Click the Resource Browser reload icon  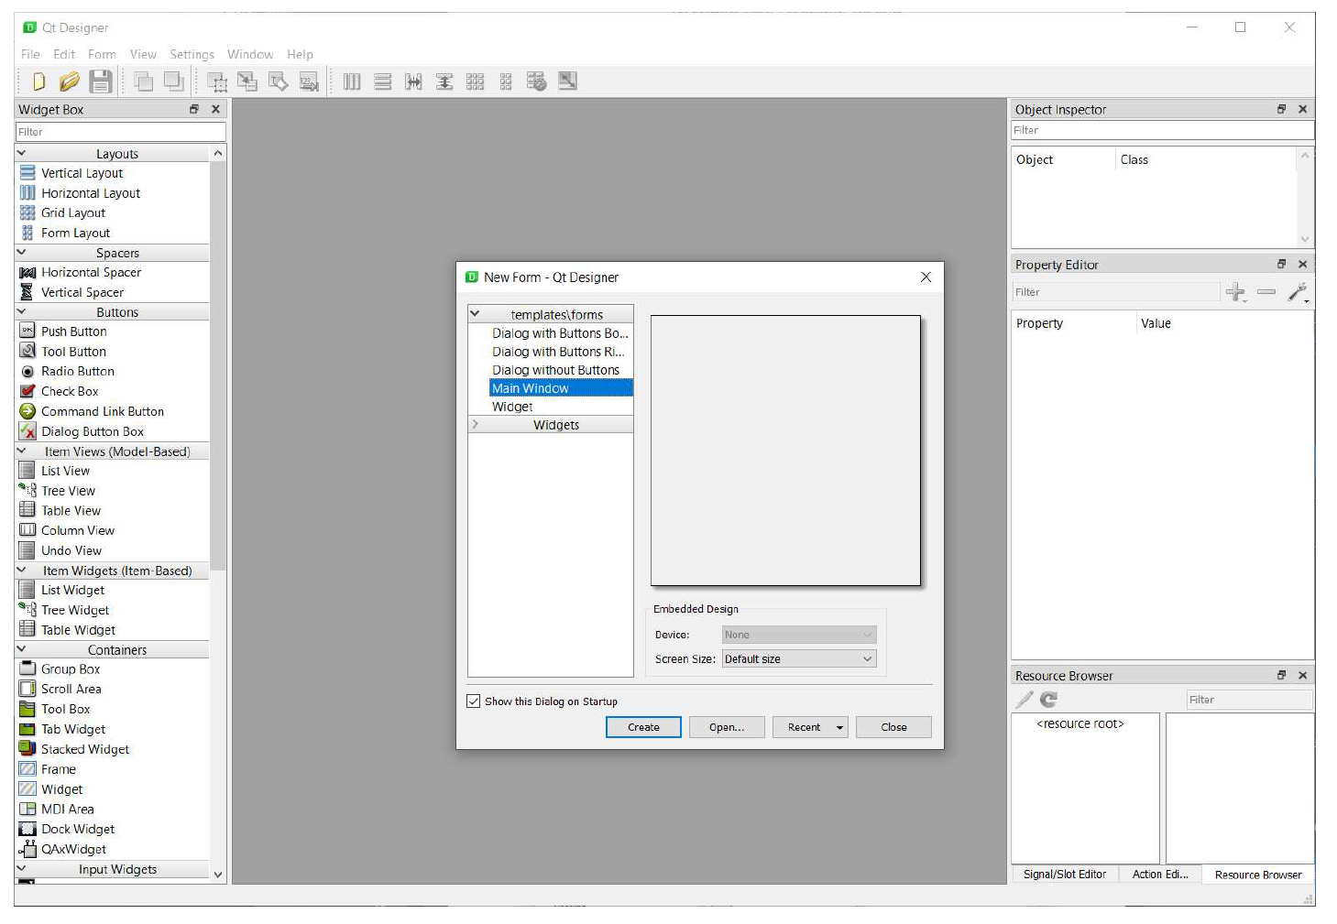tap(1049, 699)
